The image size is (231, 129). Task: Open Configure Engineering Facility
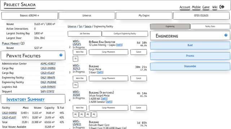(125, 34)
